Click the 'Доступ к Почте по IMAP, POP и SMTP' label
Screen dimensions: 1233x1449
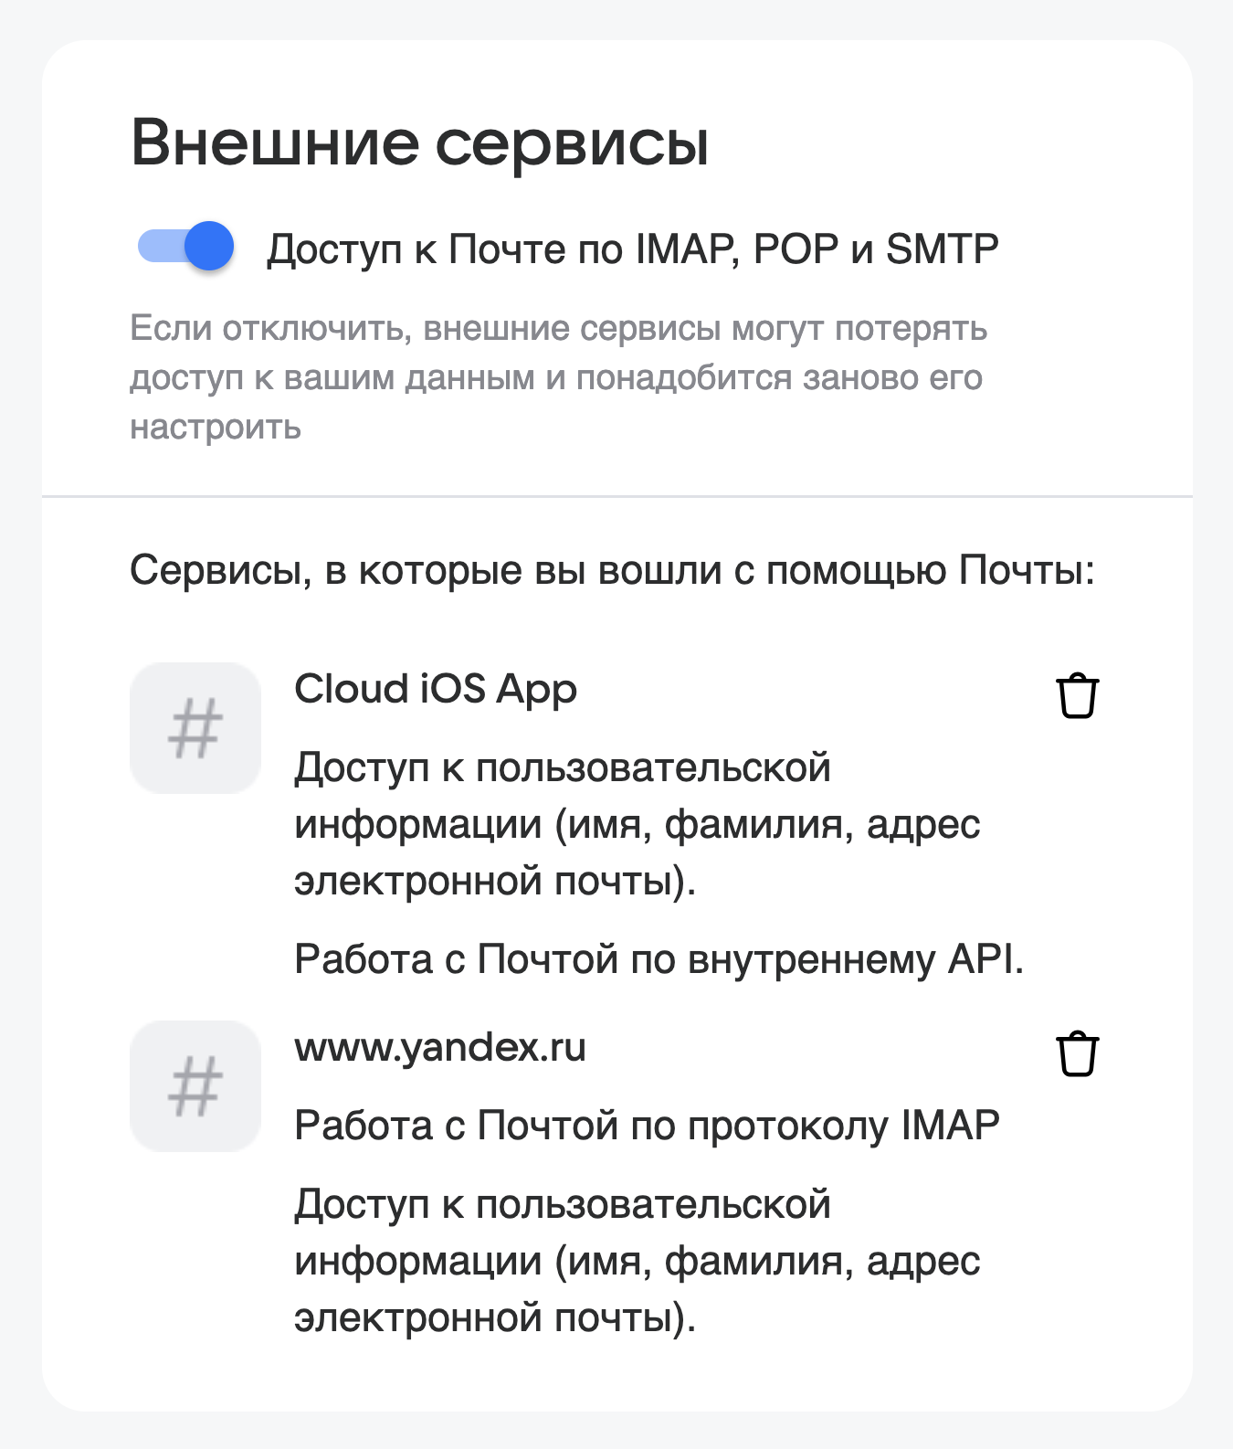point(632,249)
